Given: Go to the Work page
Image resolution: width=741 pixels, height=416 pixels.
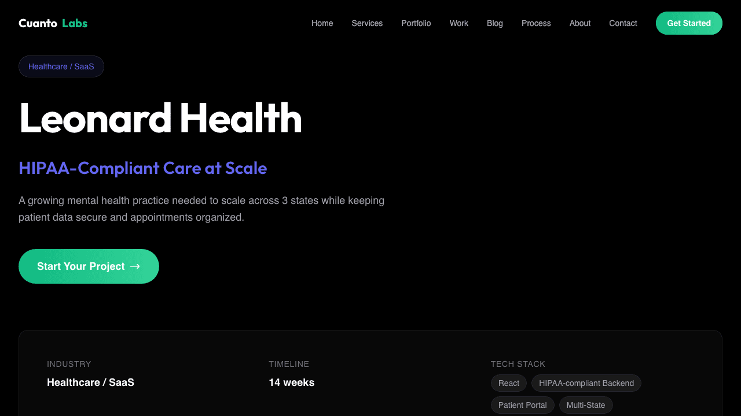Looking at the screenshot, I should (x=458, y=23).
